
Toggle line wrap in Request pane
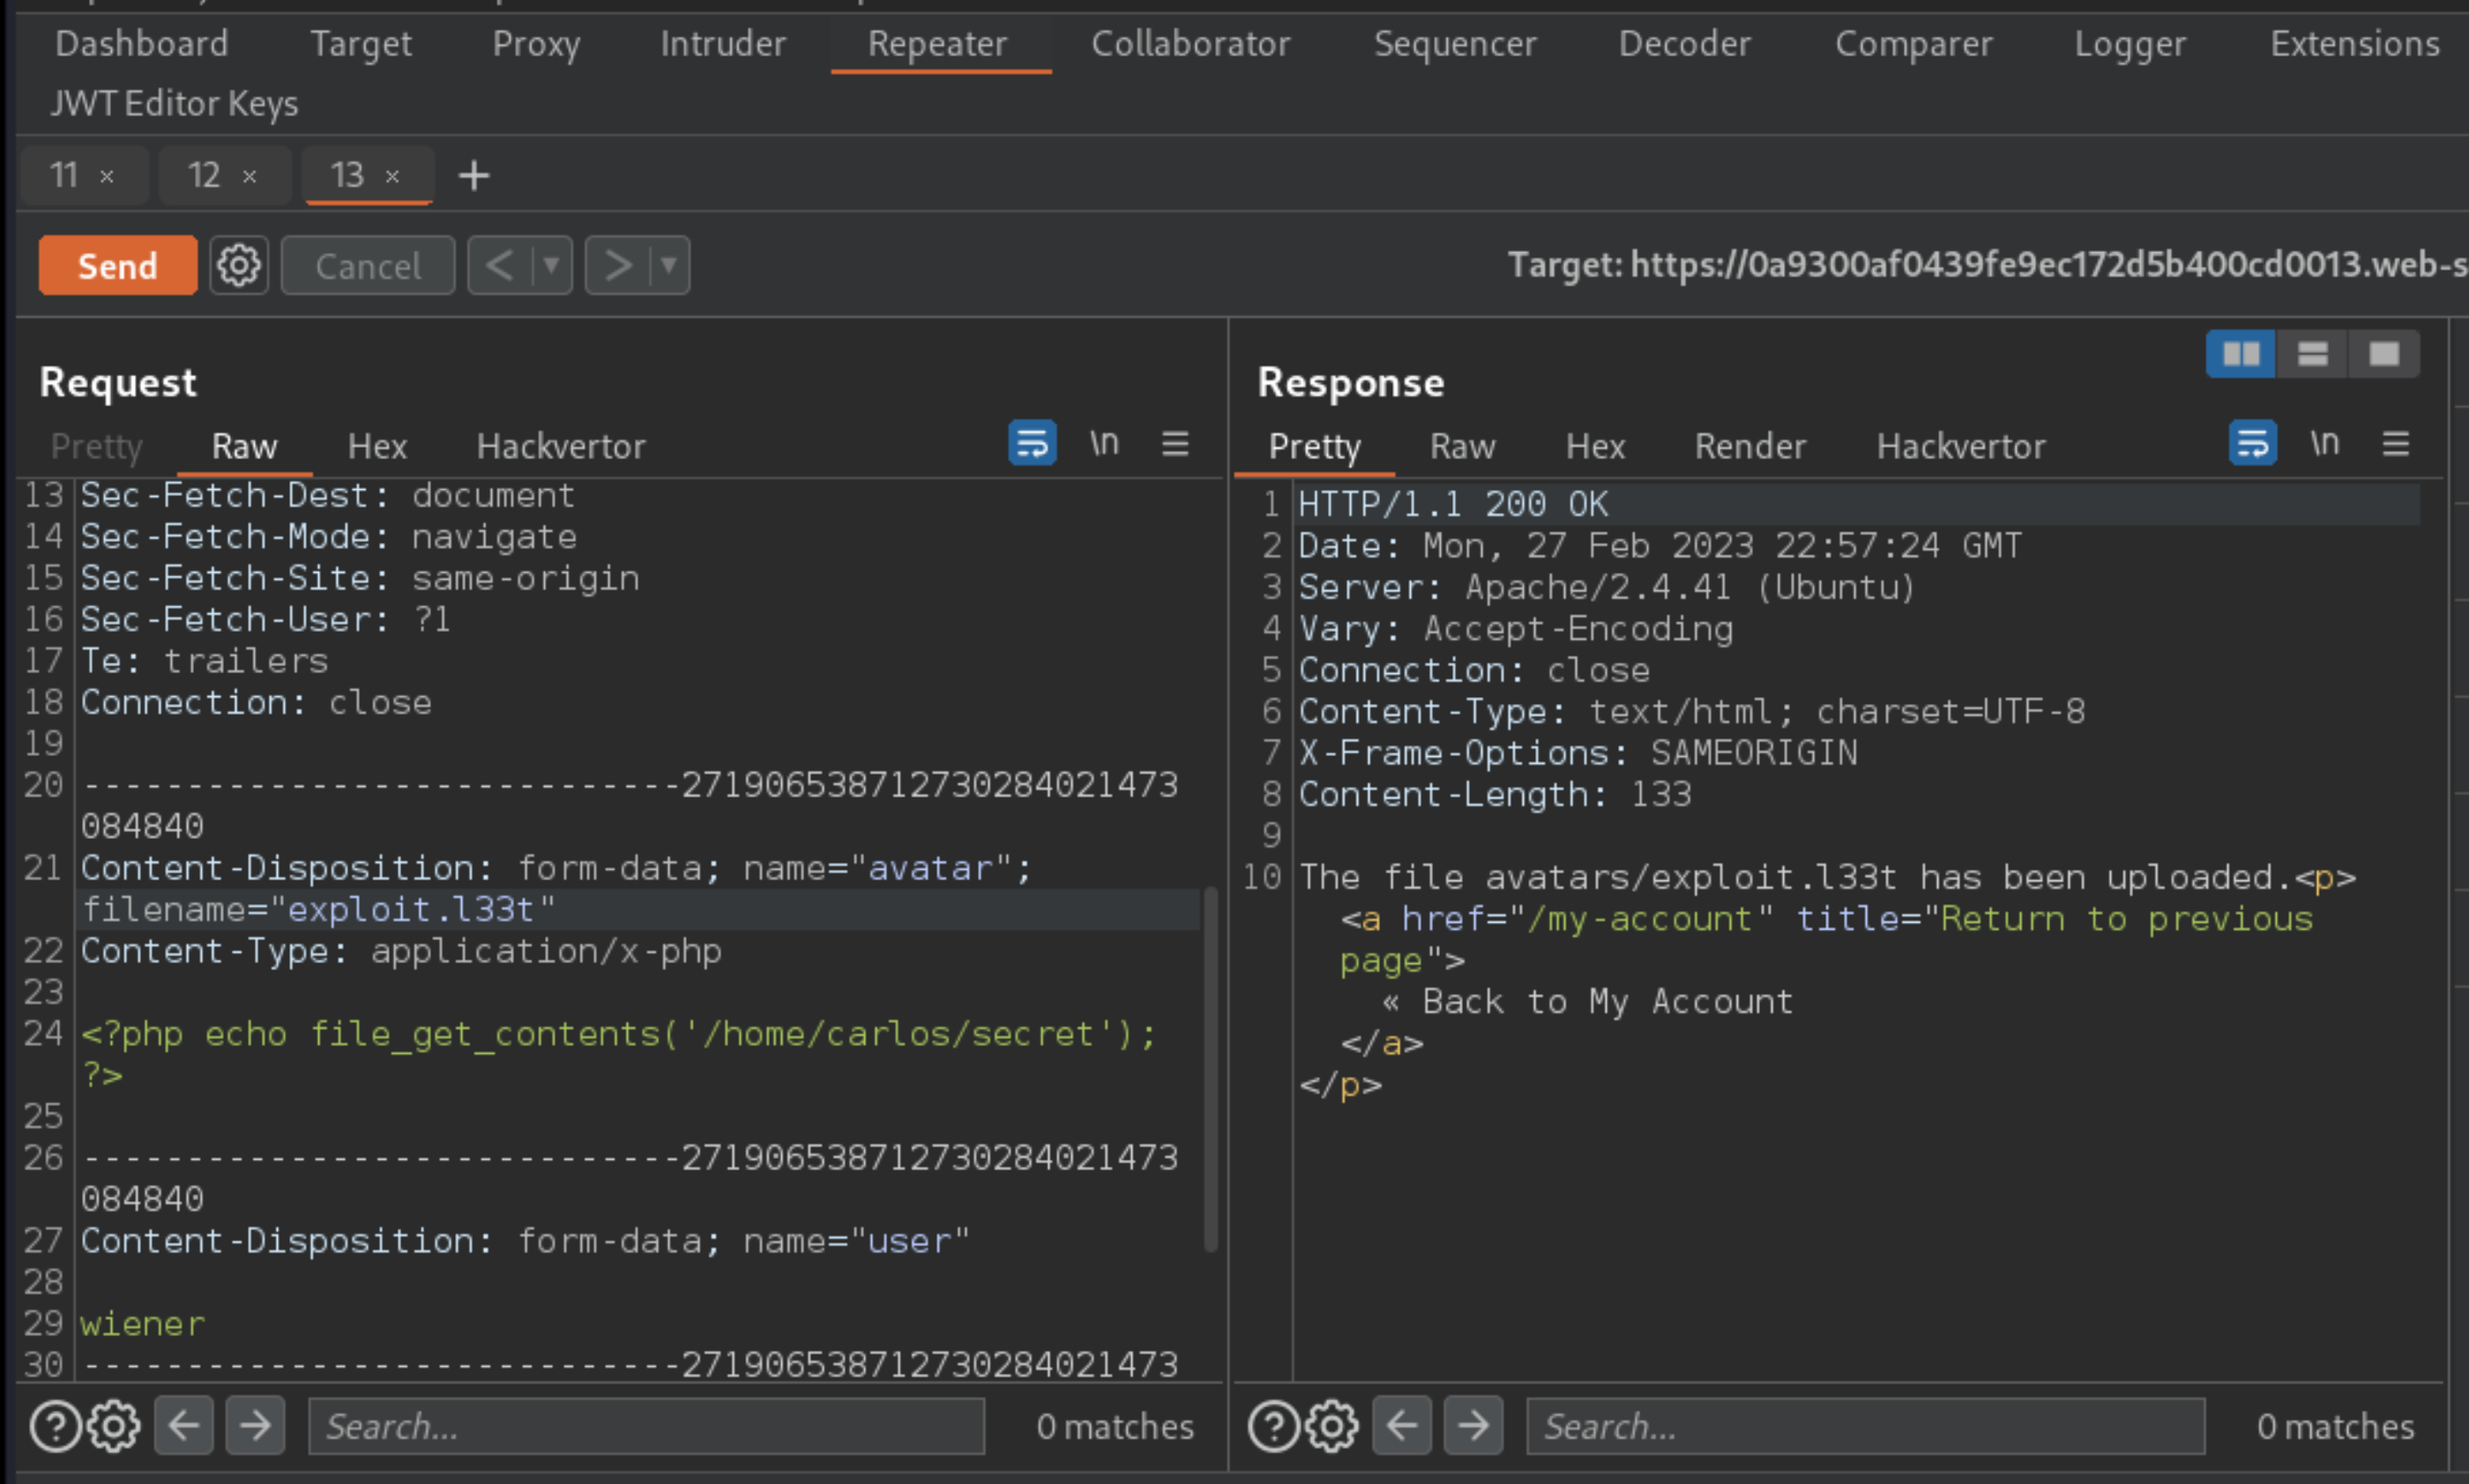point(1032,443)
